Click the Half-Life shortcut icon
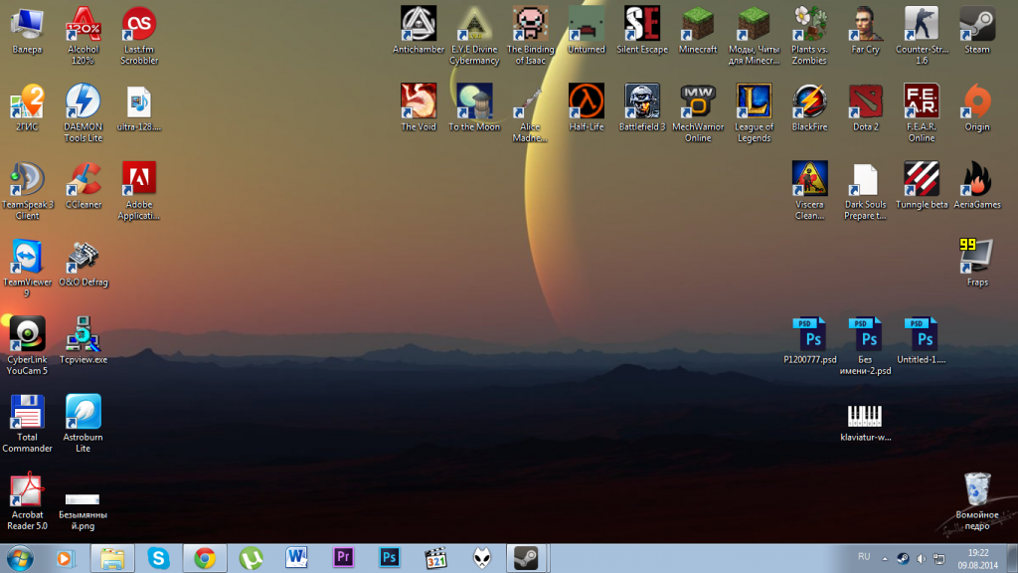Viewport: 1018px width, 573px height. click(x=586, y=101)
